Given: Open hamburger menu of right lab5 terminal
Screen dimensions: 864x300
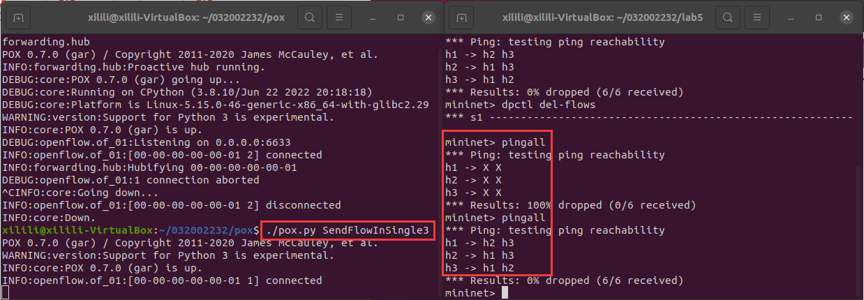Looking at the screenshot, I should coord(761,16).
